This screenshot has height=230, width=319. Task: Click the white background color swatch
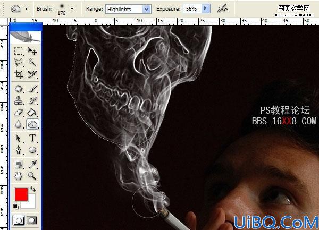point(30,204)
